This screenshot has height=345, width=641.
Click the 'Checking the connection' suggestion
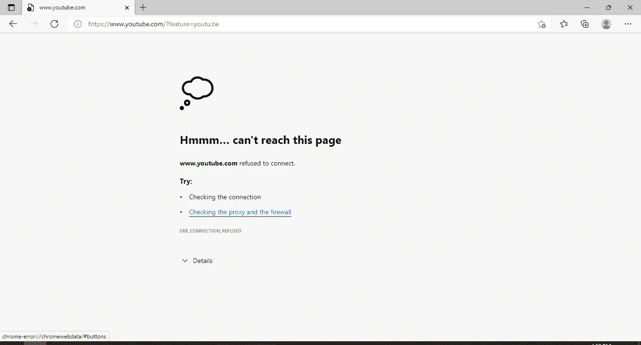(x=225, y=197)
